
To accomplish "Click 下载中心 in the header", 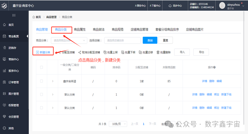I will pos(155,6).
